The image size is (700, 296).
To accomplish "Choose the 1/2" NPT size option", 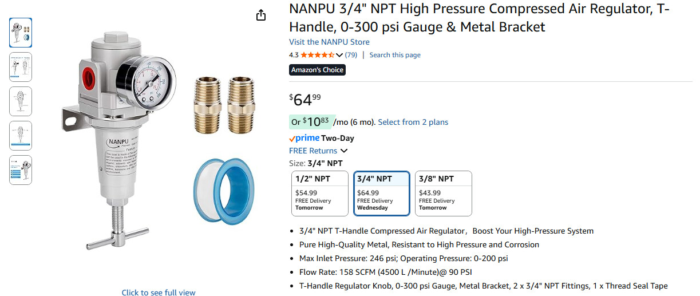I will [x=319, y=194].
